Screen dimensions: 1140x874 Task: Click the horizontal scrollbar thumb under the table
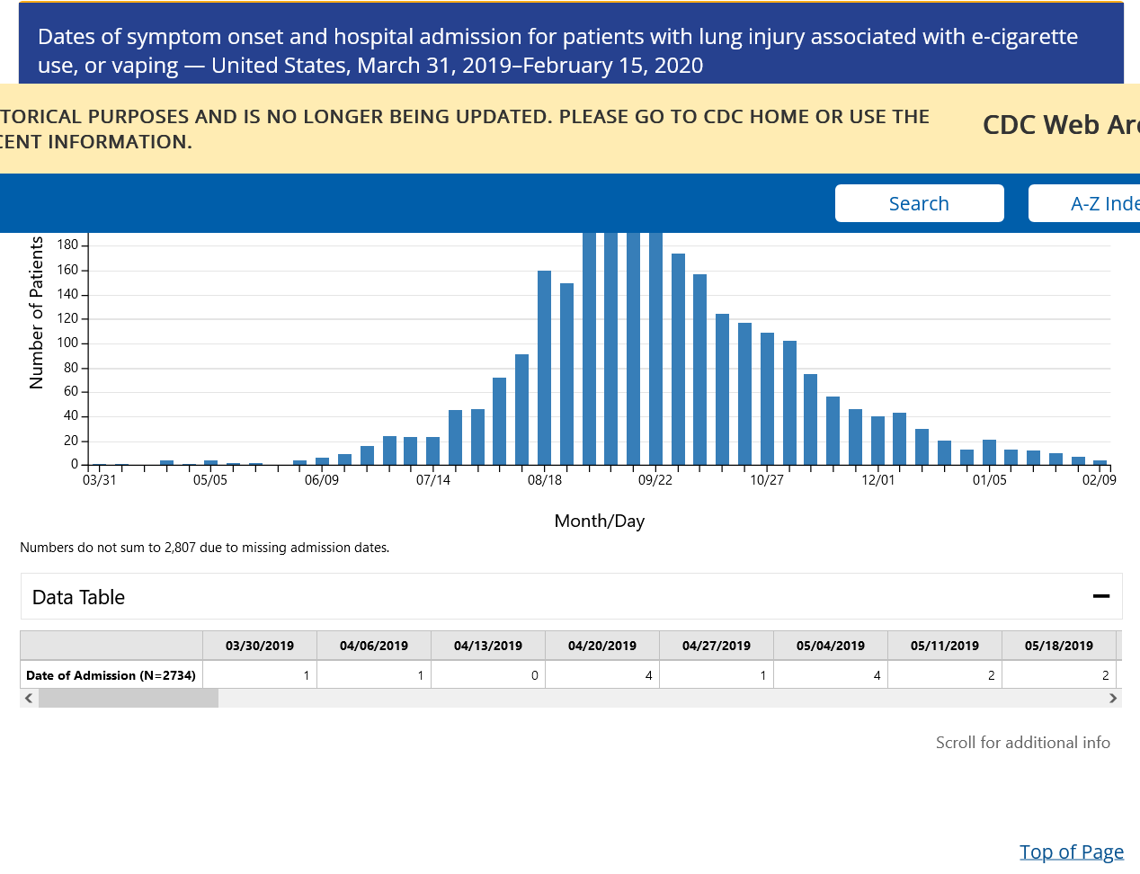(128, 698)
